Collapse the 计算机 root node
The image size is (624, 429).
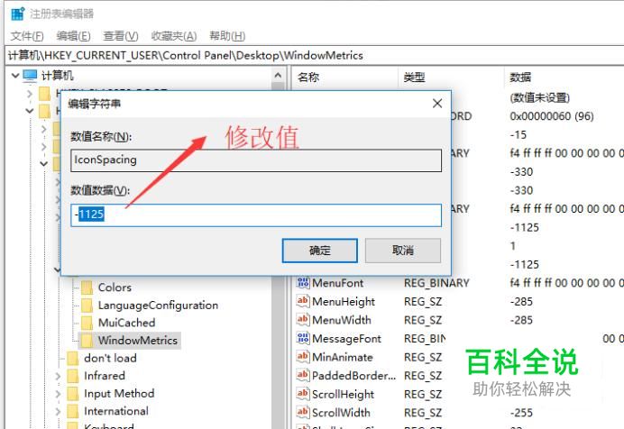[x=15, y=75]
